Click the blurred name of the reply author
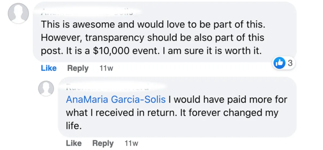 [108, 87]
